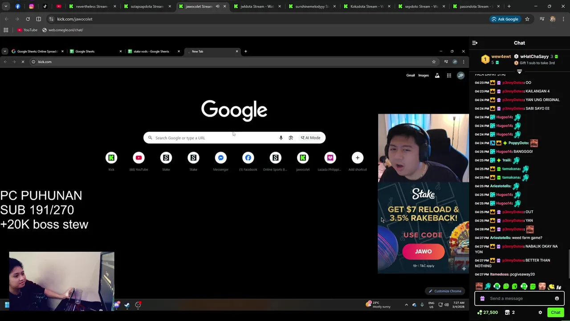This screenshot has width=570, height=321.
Task: Insert the green headphones globe emote
Action: click(x=497, y=286)
